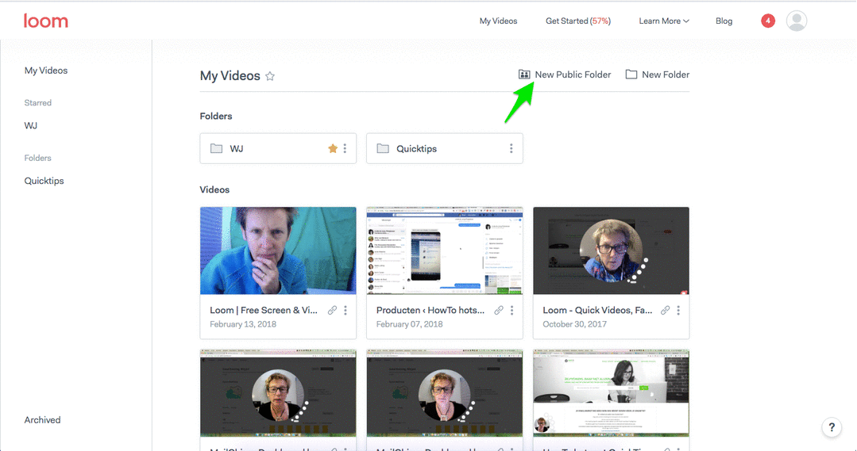Open the WJ folder options menu

point(345,148)
